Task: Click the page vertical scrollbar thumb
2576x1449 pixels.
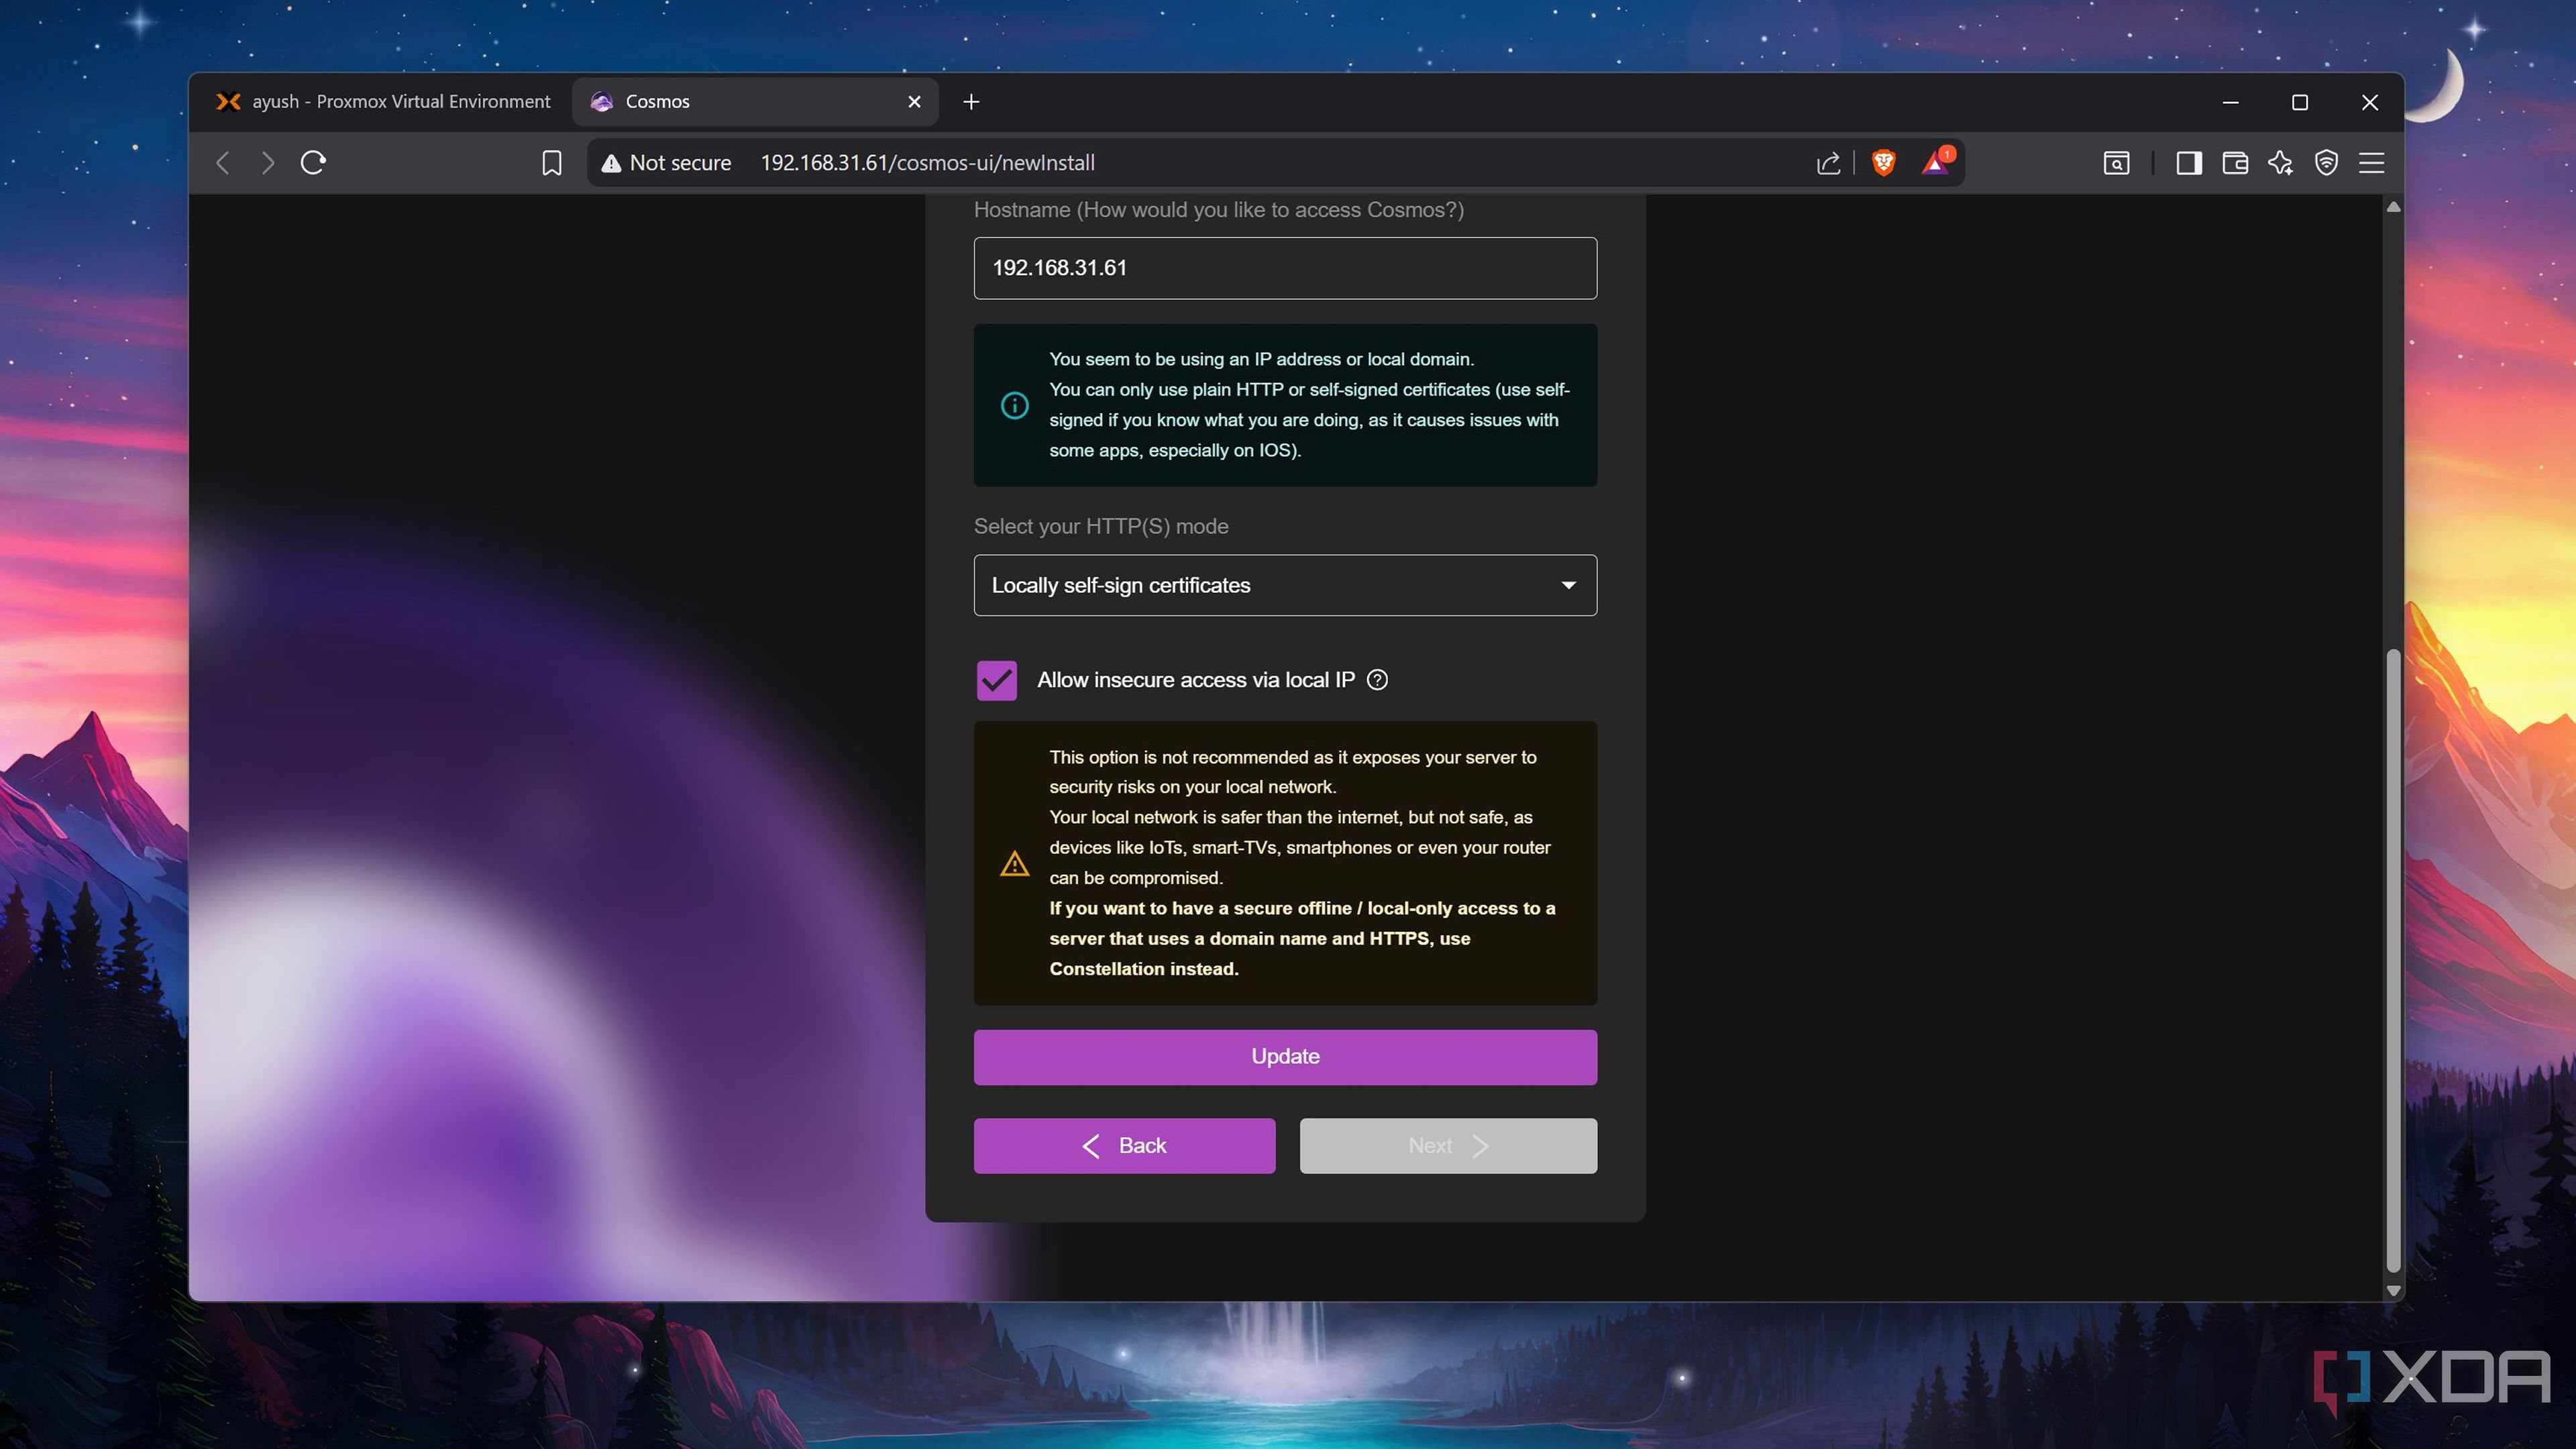Action: (x=2392, y=960)
